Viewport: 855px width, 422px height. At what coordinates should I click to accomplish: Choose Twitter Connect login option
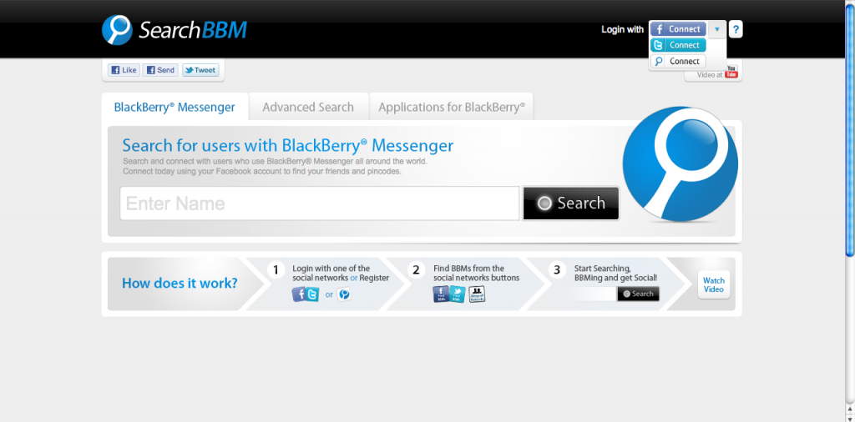click(678, 45)
